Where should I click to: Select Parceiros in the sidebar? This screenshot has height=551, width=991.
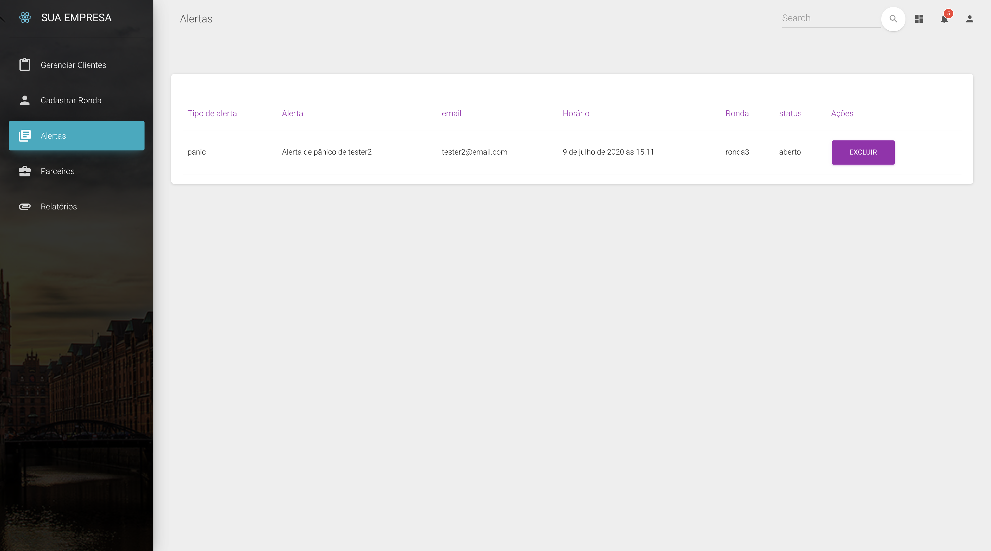coord(58,171)
